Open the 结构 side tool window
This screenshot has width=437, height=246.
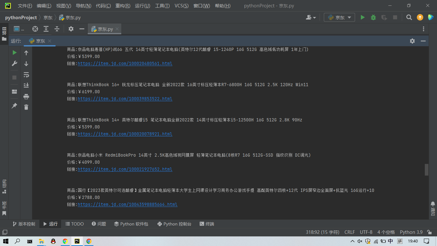tap(4, 186)
